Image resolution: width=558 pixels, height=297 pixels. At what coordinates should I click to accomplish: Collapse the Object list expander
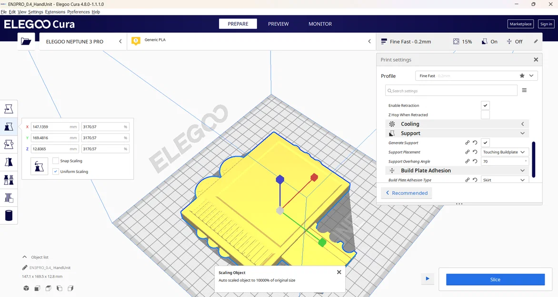(x=25, y=257)
